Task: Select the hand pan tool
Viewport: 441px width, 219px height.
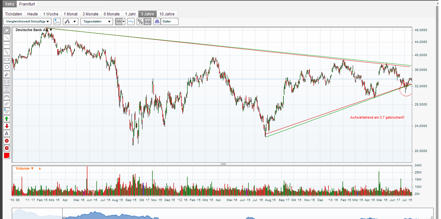Action: tap(6, 30)
